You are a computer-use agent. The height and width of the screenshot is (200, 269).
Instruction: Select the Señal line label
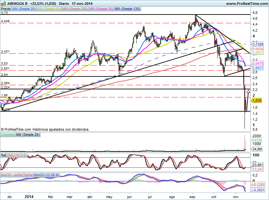click(x=28, y=175)
